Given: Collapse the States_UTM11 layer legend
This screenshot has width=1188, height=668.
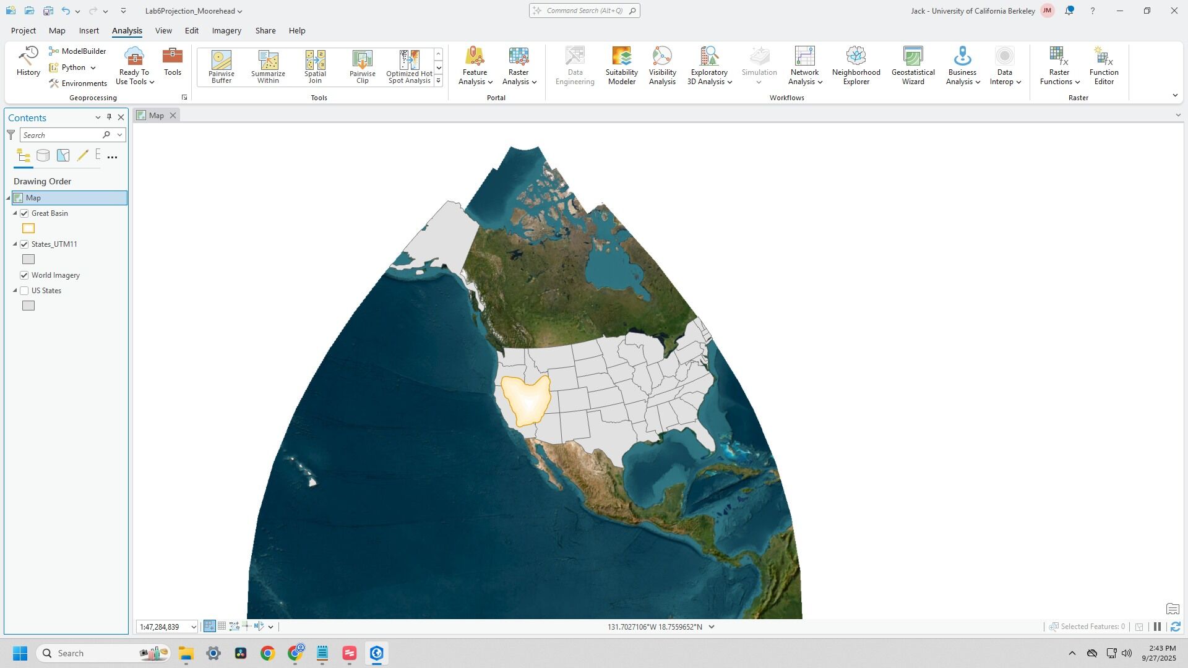Looking at the screenshot, I should click(x=15, y=244).
